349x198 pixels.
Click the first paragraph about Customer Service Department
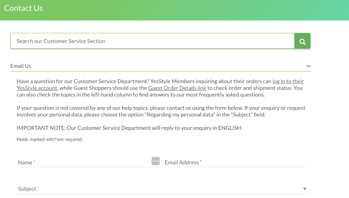(x=160, y=88)
